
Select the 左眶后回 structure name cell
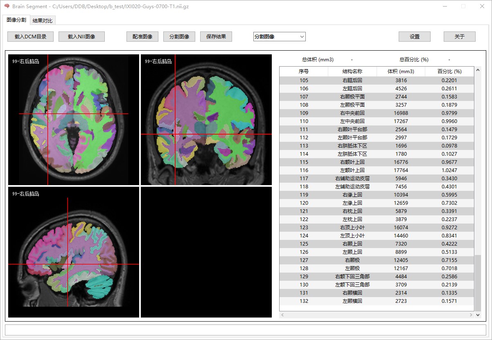pos(352,89)
